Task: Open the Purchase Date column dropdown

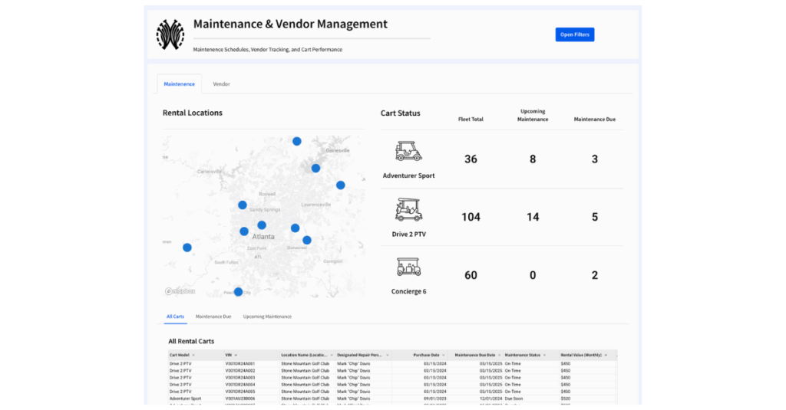Action: 443,355
